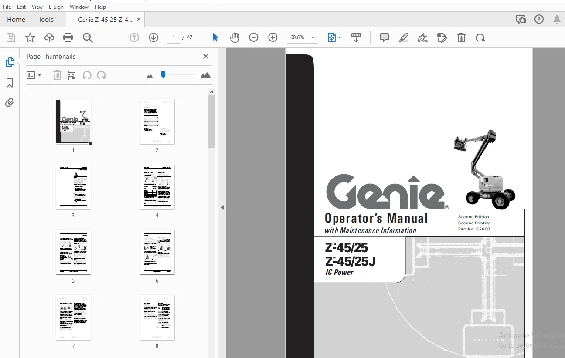Open find text with the magnifier icon

[x=88, y=37]
